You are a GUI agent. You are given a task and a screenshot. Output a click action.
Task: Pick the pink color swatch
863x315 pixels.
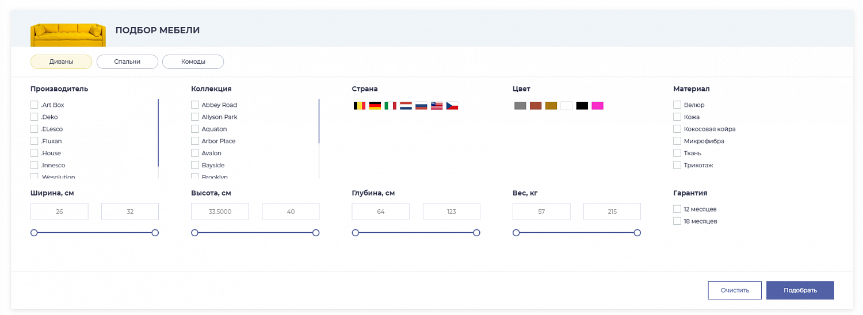pyautogui.click(x=598, y=106)
